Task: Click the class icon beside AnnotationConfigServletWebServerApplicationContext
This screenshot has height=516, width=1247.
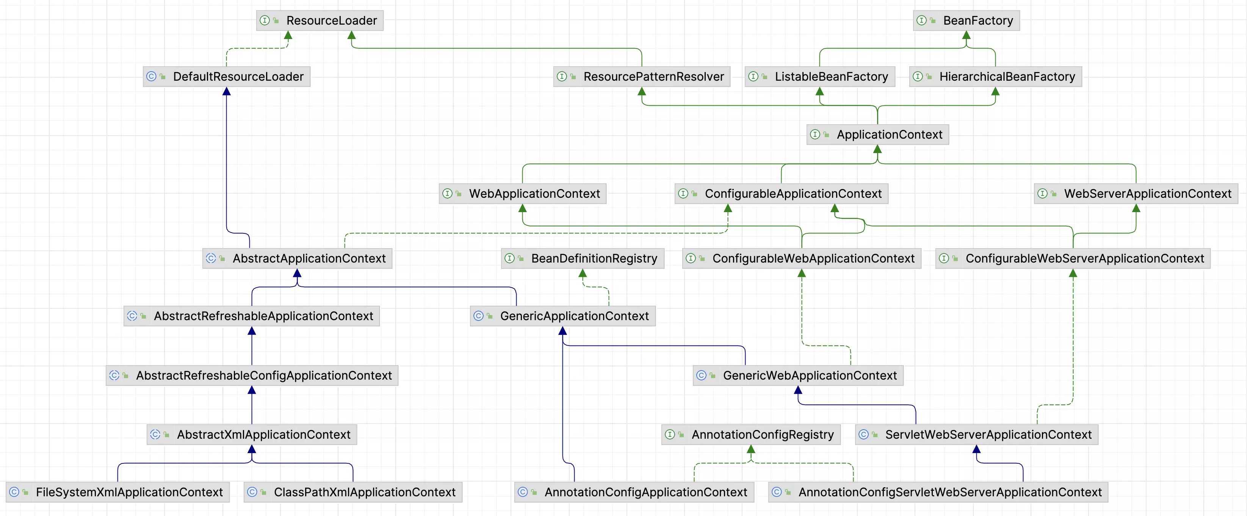Action: pos(777,492)
